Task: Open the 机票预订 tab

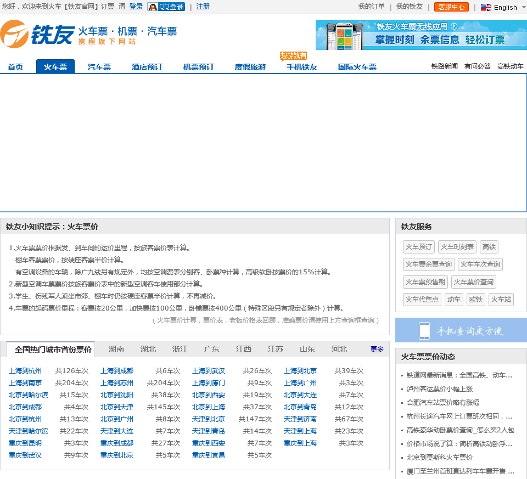Action: pyautogui.click(x=198, y=67)
